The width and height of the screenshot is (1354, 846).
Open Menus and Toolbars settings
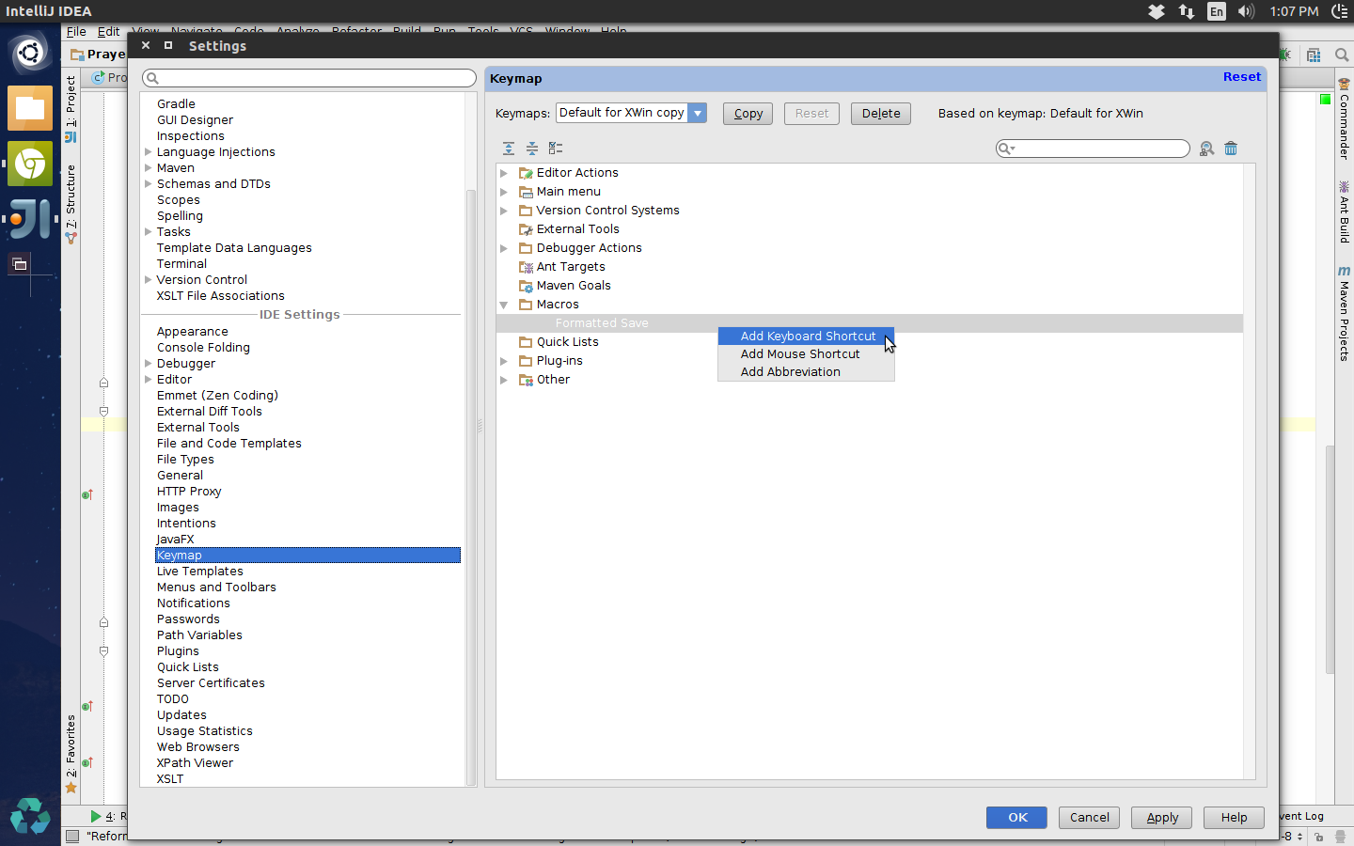pyautogui.click(x=217, y=587)
